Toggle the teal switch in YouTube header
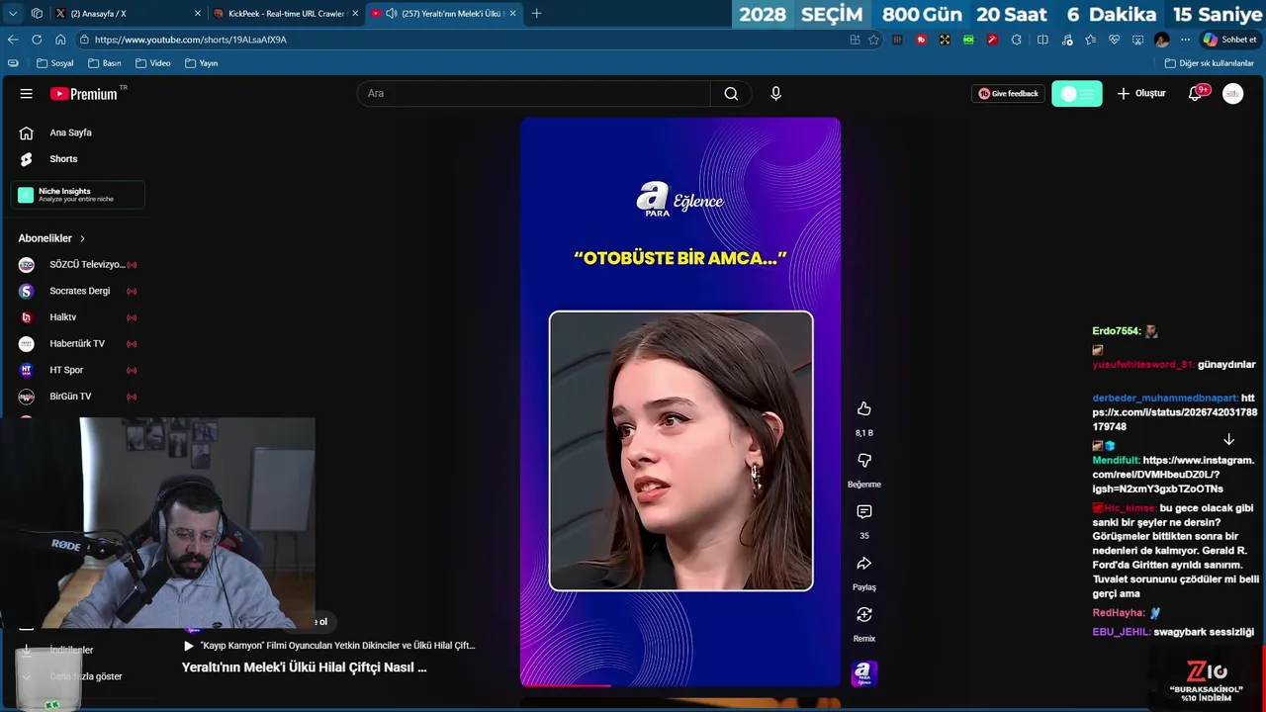The width and height of the screenshot is (1266, 712). pos(1076,93)
